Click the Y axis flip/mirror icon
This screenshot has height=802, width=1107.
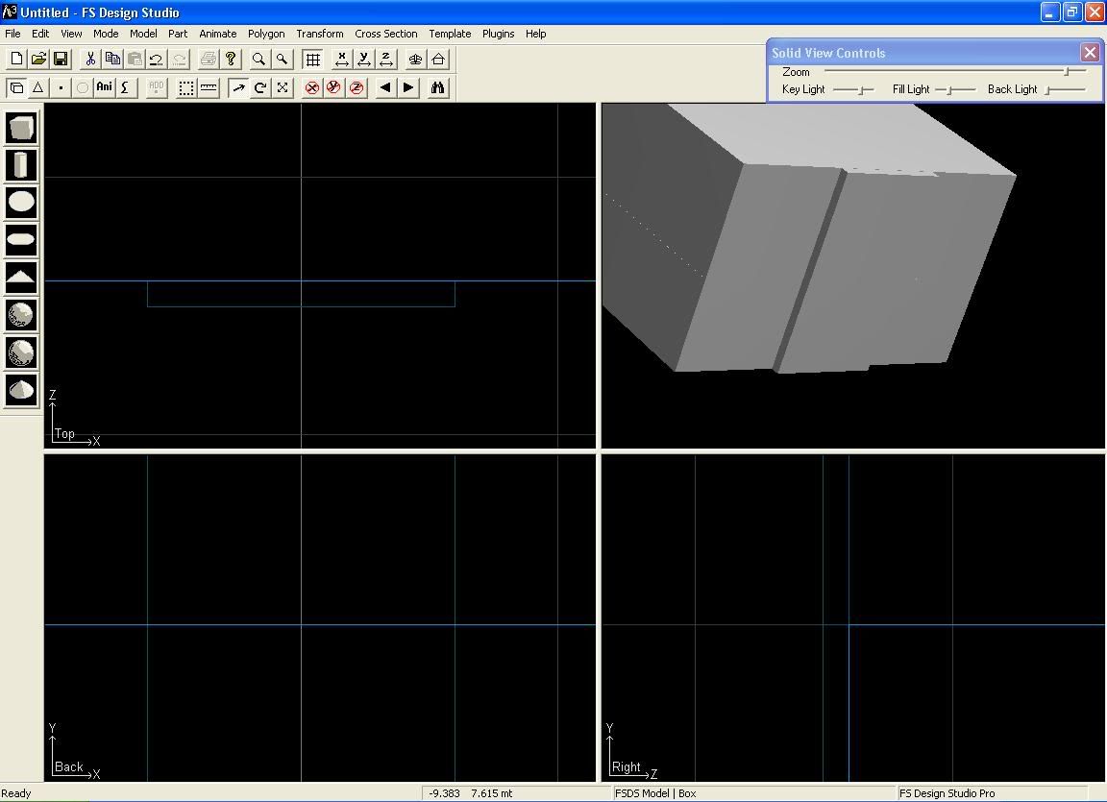click(363, 60)
